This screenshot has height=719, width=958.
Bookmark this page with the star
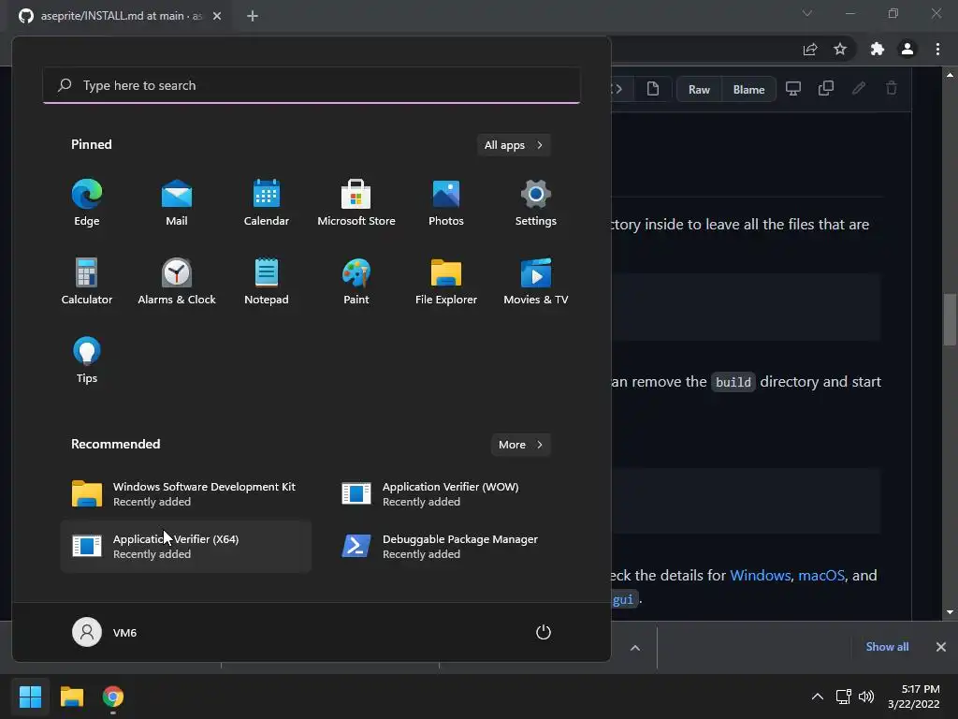(840, 49)
